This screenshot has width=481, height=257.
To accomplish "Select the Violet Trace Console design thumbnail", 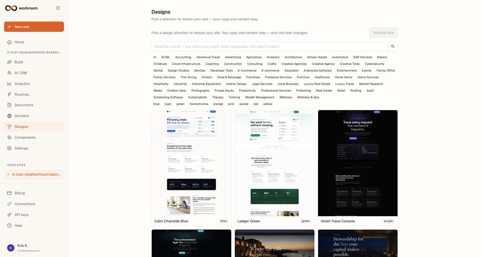I will 358,163.
